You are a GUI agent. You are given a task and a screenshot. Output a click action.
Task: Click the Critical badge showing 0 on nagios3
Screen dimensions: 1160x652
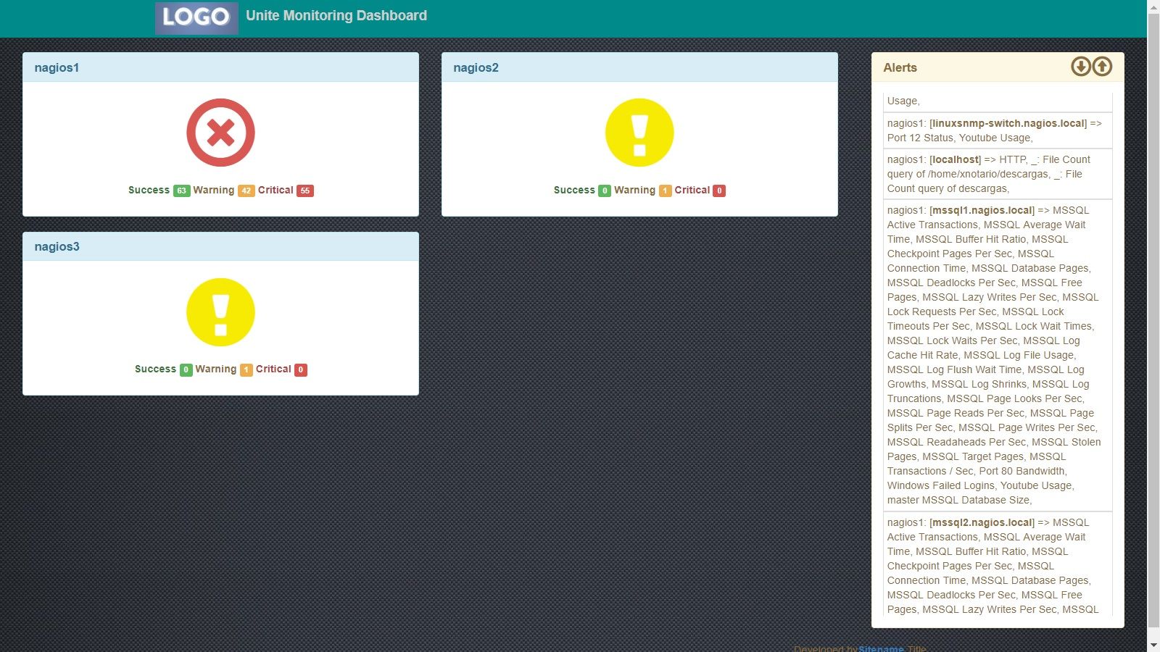301,369
